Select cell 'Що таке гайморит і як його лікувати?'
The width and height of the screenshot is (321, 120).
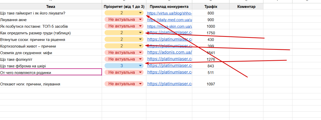coord(51,13)
